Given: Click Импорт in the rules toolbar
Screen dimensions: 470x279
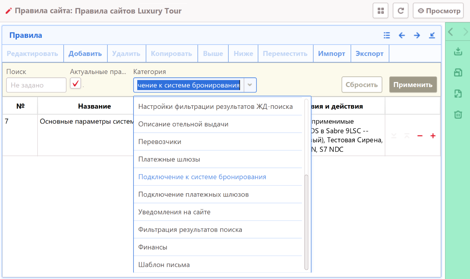Looking at the screenshot, I should click(331, 54).
